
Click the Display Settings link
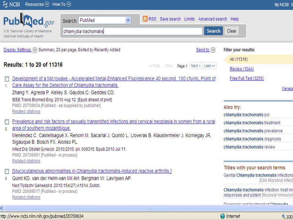click(x=18, y=50)
